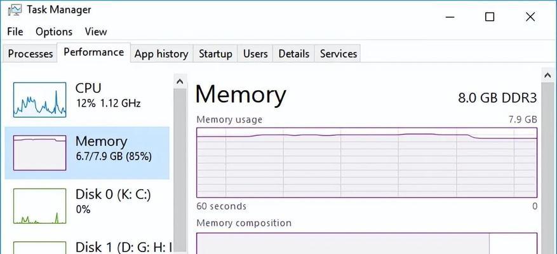Switch to the Services tab
Image resolution: width=557 pixels, height=254 pixels.
[338, 53]
